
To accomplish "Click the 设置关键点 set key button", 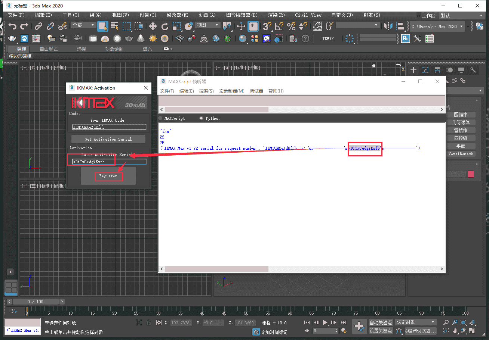I will pyautogui.click(x=381, y=331).
